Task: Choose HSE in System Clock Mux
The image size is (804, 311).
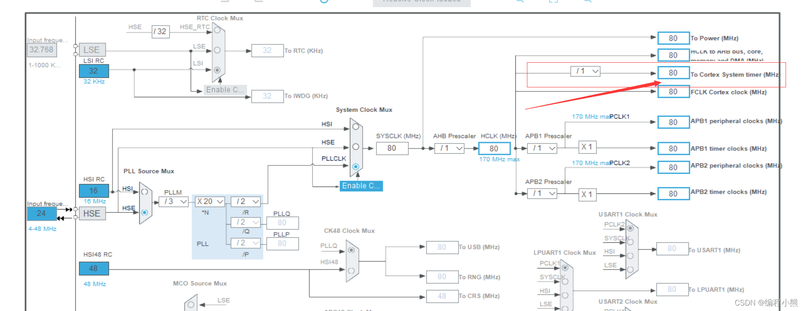Action: pyautogui.click(x=356, y=147)
